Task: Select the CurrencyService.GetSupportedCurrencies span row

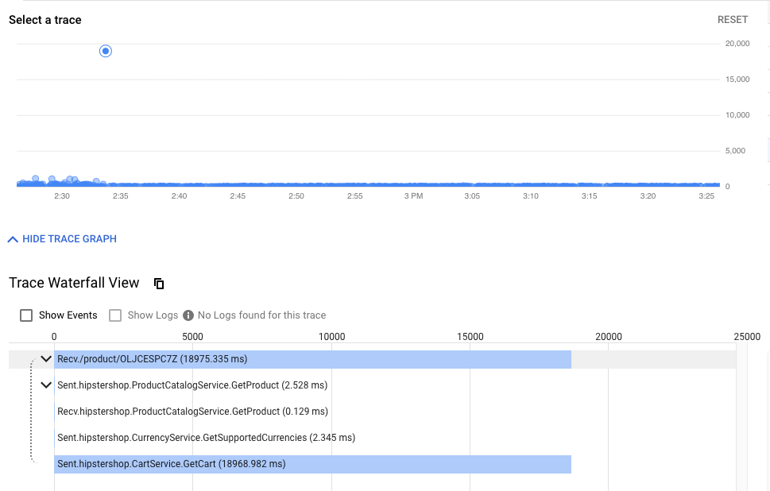Action: click(206, 438)
